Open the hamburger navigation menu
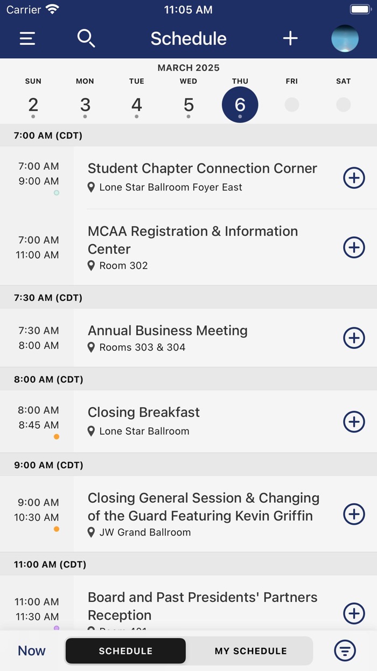Image resolution: width=377 pixels, height=671 pixels. click(x=27, y=38)
